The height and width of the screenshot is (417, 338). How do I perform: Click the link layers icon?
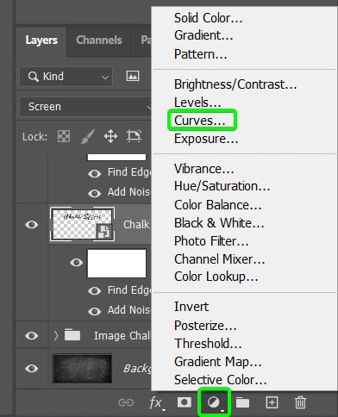tap(126, 402)
